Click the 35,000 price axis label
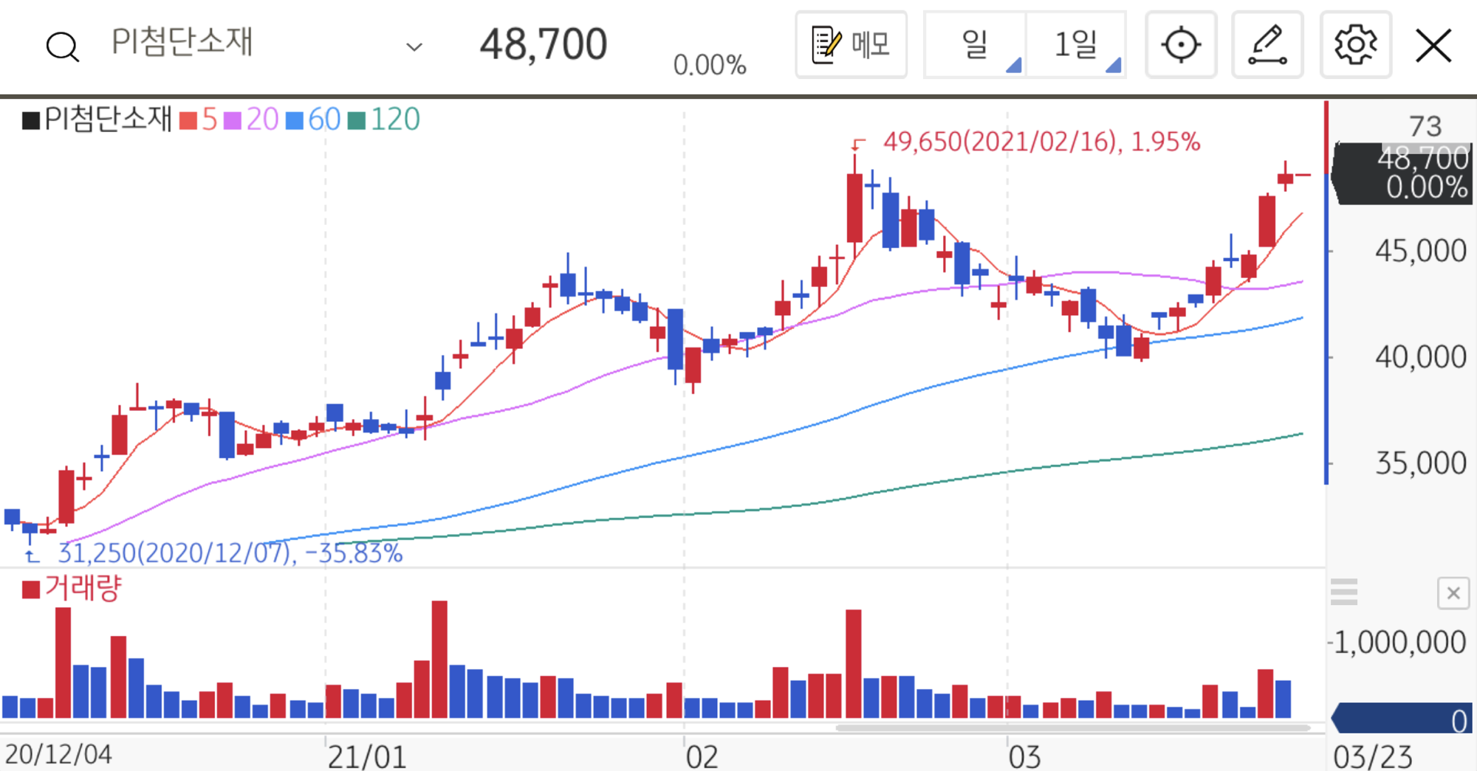Image resolution: width=1477 pixels, height=771 pixels. [x=1420, y=463]
